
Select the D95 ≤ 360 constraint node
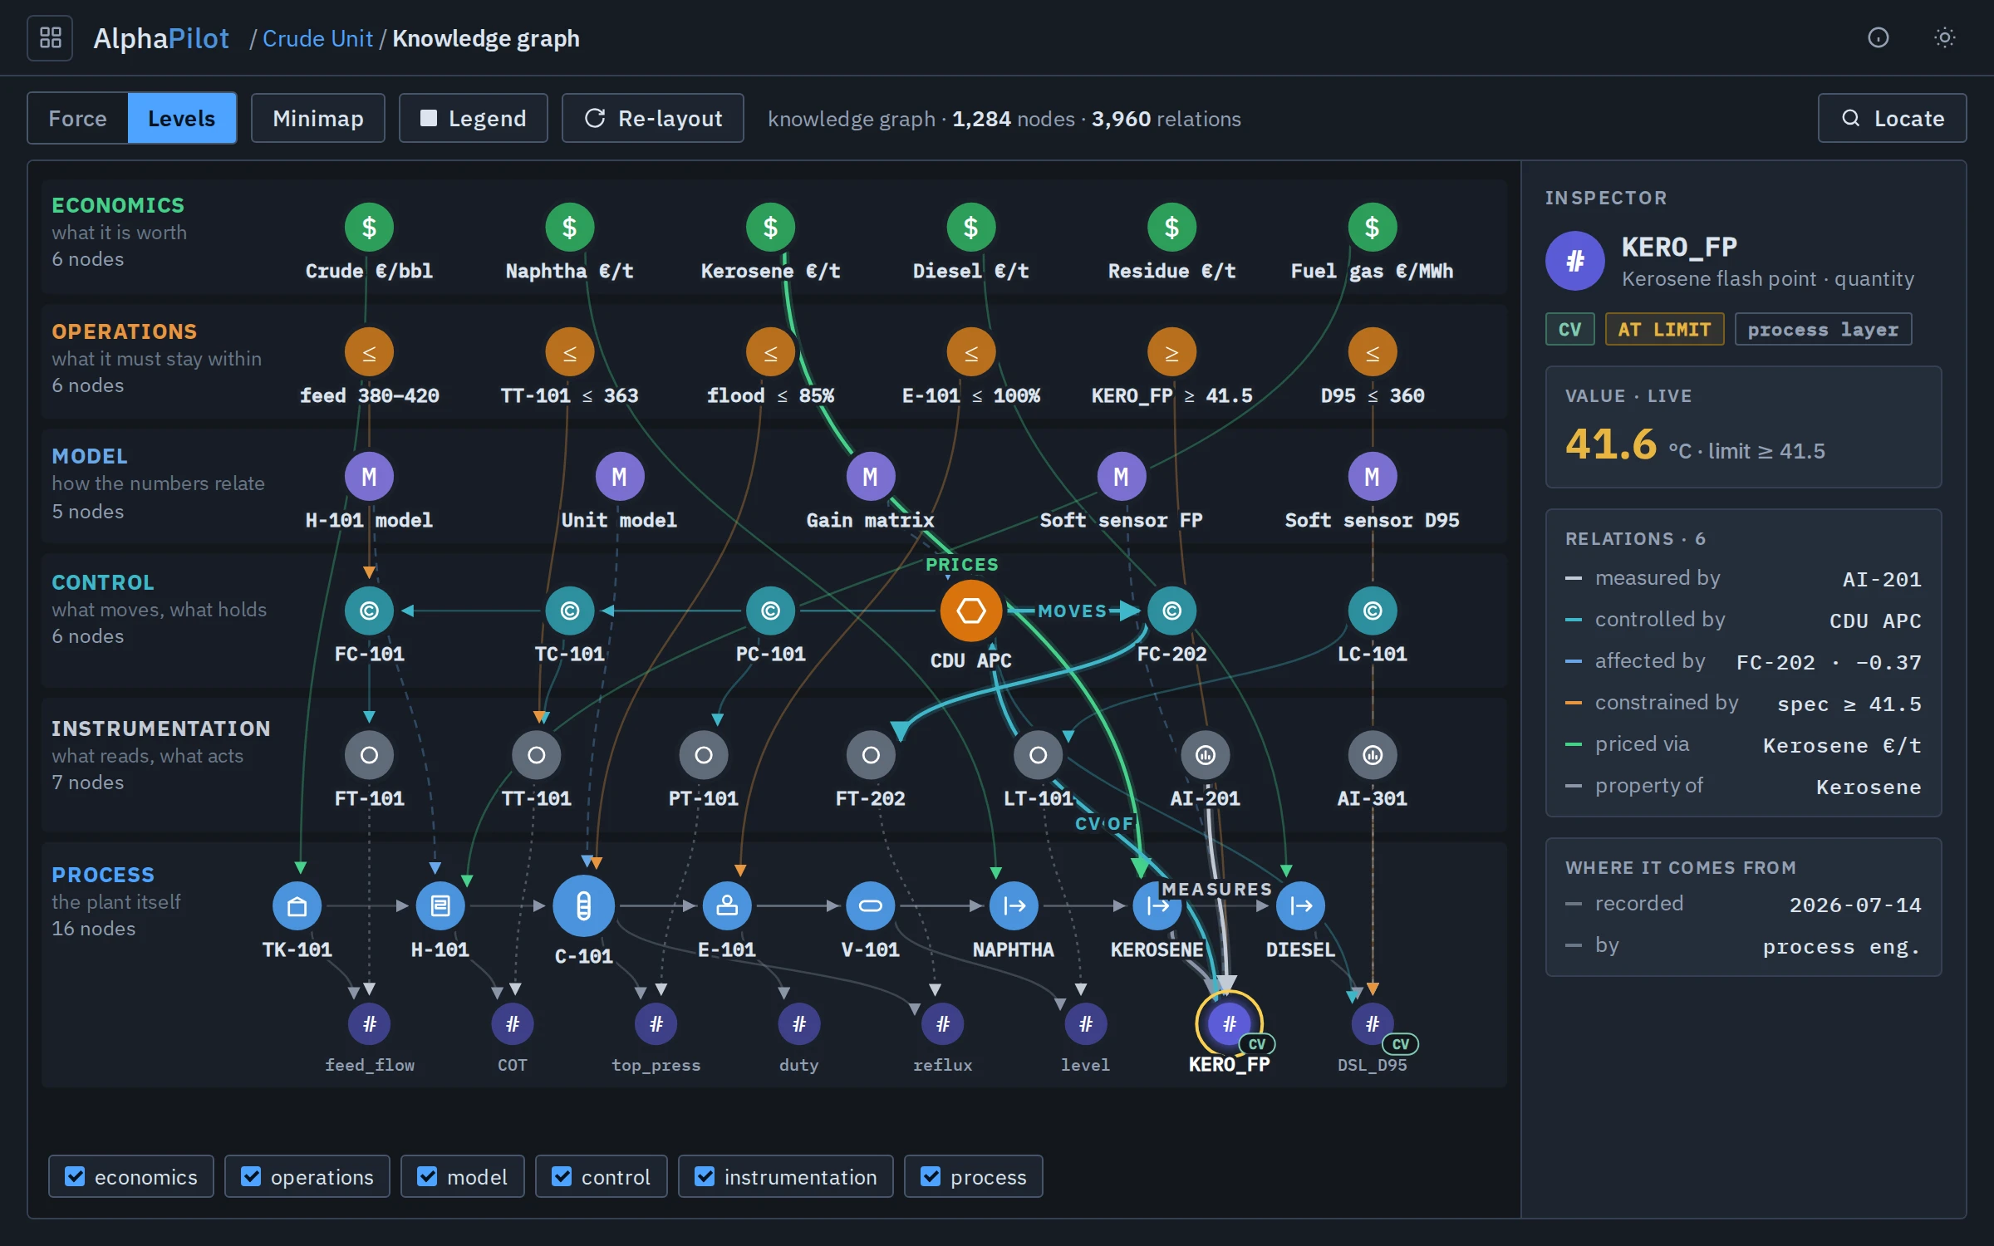(1372, 352)
